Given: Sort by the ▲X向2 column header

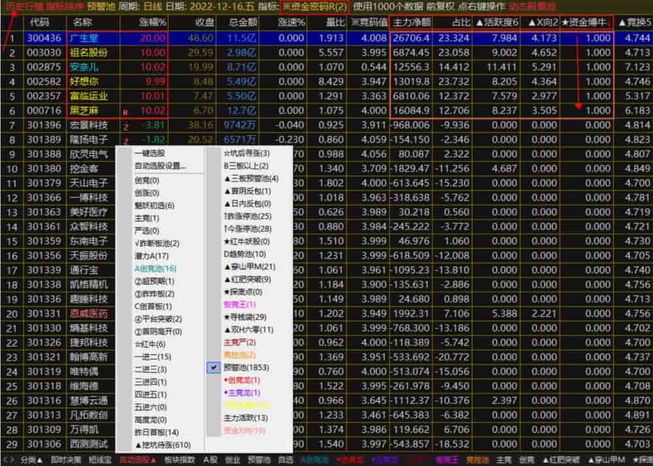Looking at the screenshot, I should tap(543, 22).
